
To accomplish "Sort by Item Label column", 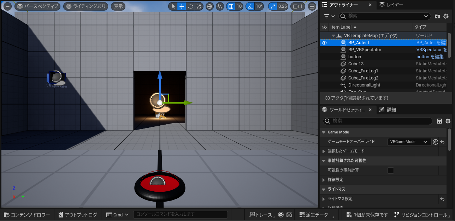I will tap(370, 27).
